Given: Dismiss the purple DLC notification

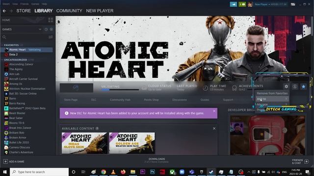Looking at the screenshot, I should pyautogui.click(x=214, y=111).
